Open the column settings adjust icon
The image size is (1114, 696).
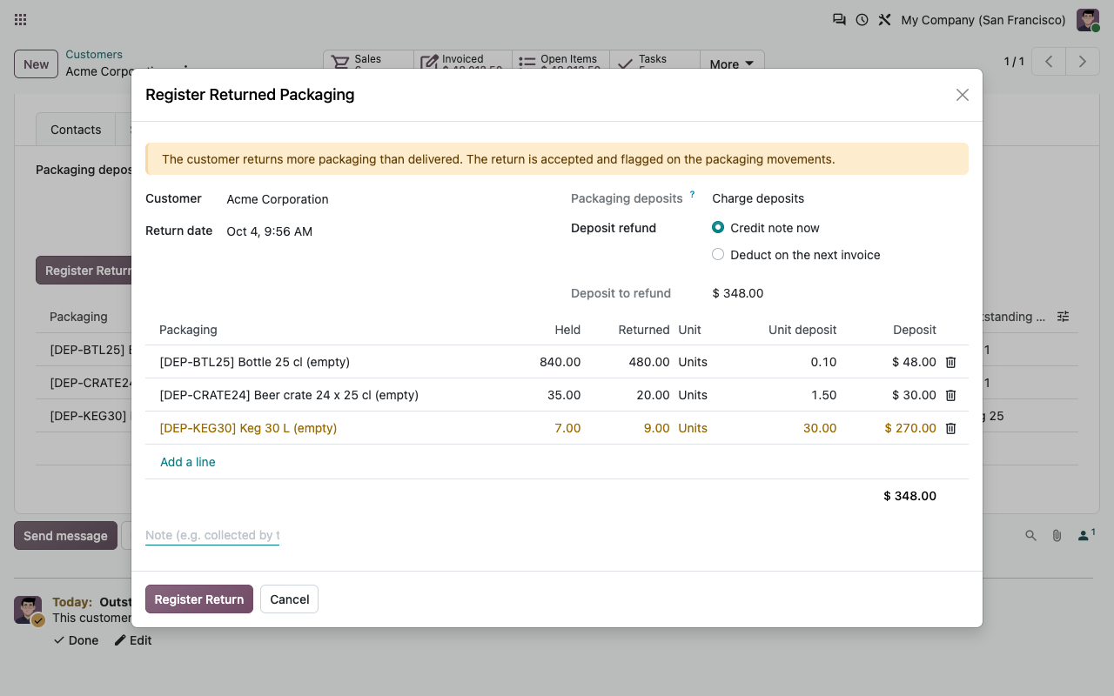point(1063,317)
